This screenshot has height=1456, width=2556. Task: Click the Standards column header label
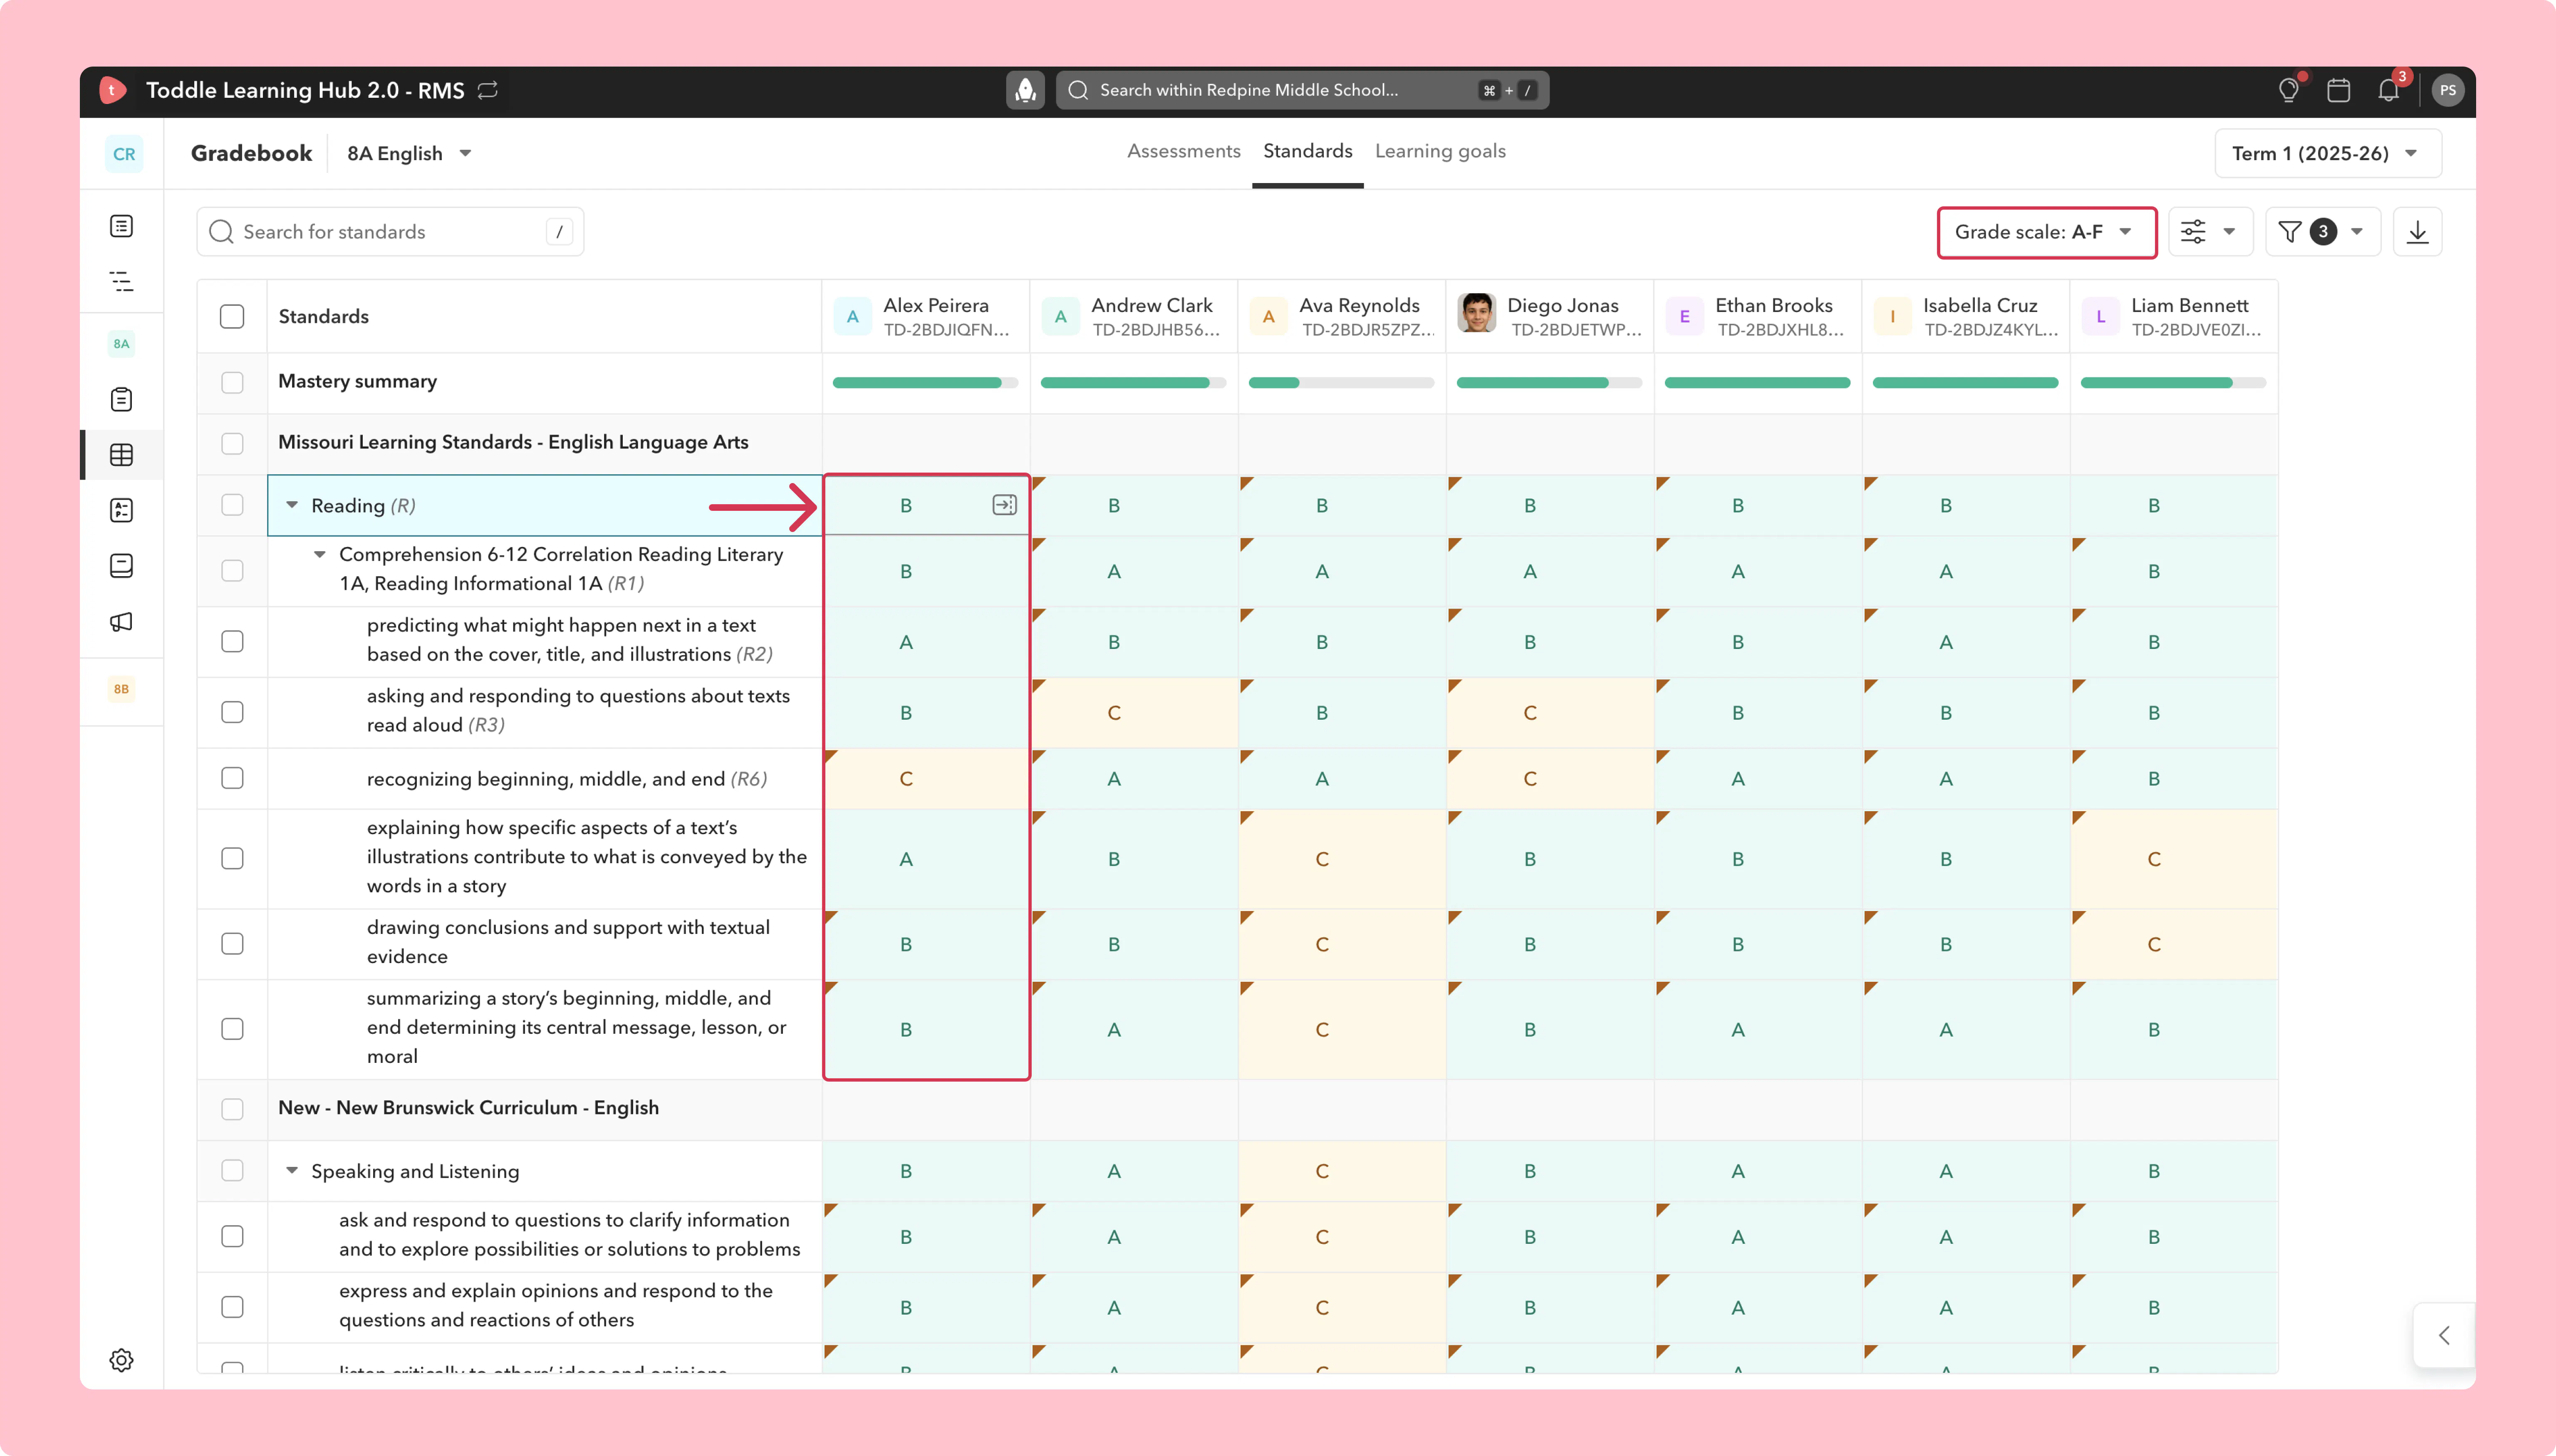coord(323,316)
